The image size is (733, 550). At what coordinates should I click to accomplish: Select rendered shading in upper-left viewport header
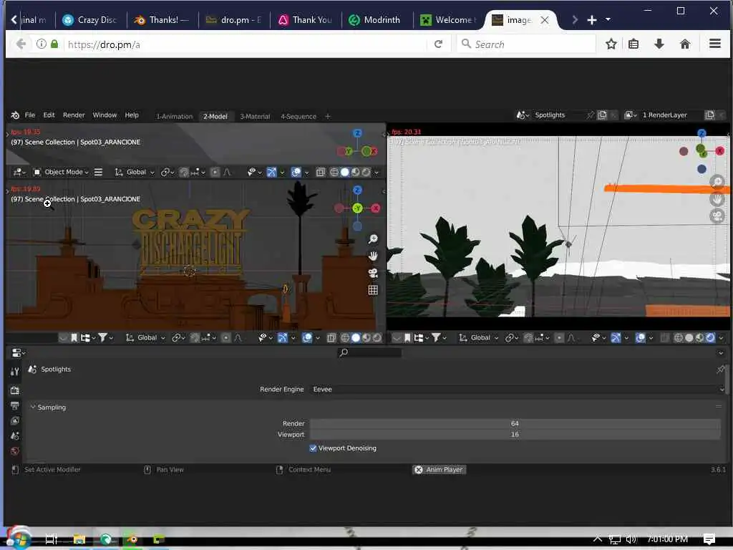point(366,172)
